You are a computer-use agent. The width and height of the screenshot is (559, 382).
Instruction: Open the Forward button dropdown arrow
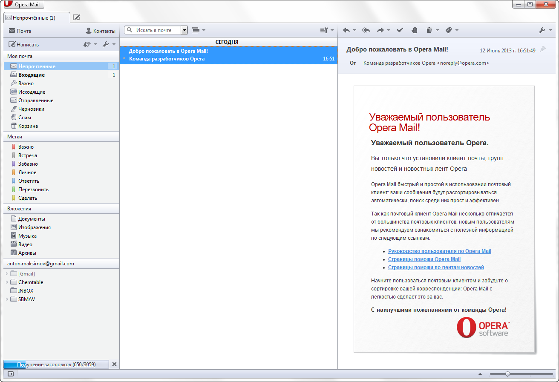click(389, 31)
